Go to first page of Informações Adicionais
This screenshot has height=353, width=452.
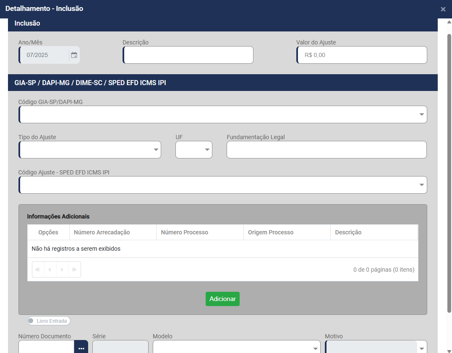38,270
